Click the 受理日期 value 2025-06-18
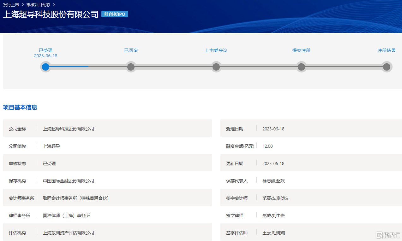The height and width of the screenshot is (241, 402). [273, 129]
